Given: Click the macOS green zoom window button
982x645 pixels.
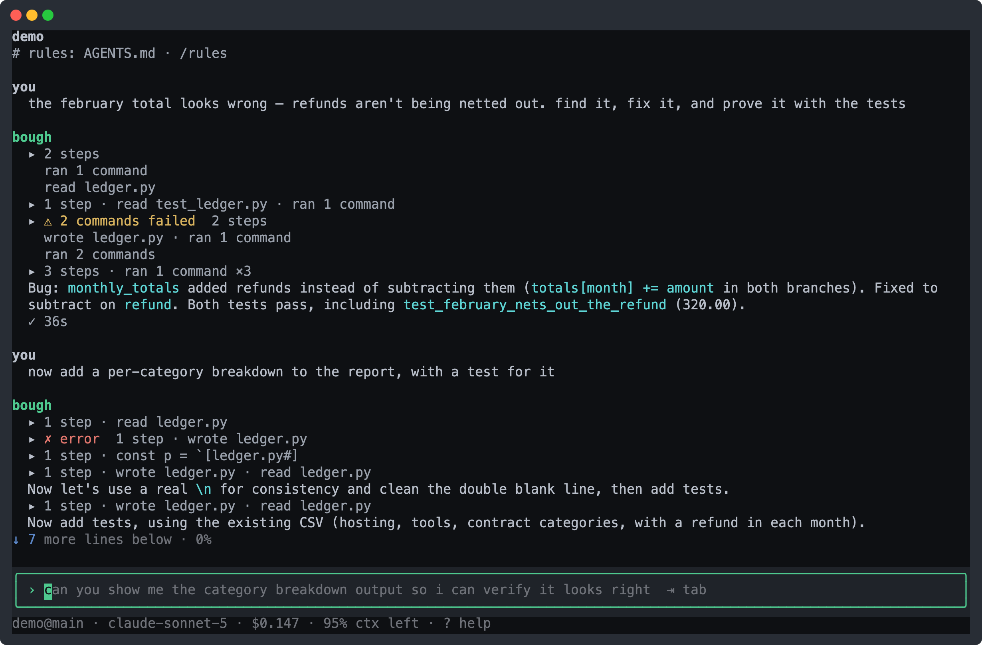Looking at the screenshot, I should 48,15.
